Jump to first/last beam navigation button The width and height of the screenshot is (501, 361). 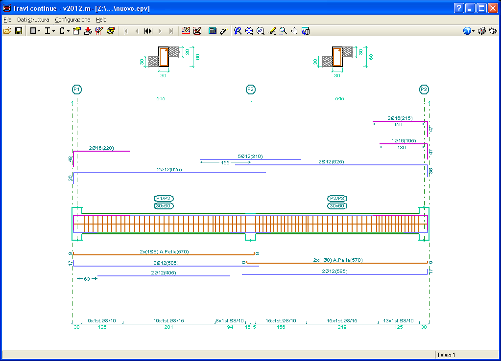click(x=148, y=31)
